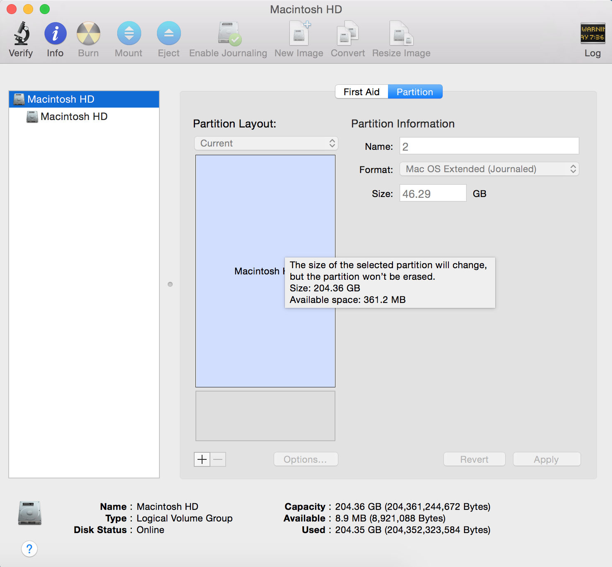The width and height of the screenshot is (612, 567).
Task: Open the Info toolbar icon
Action: tap(55, 34)
